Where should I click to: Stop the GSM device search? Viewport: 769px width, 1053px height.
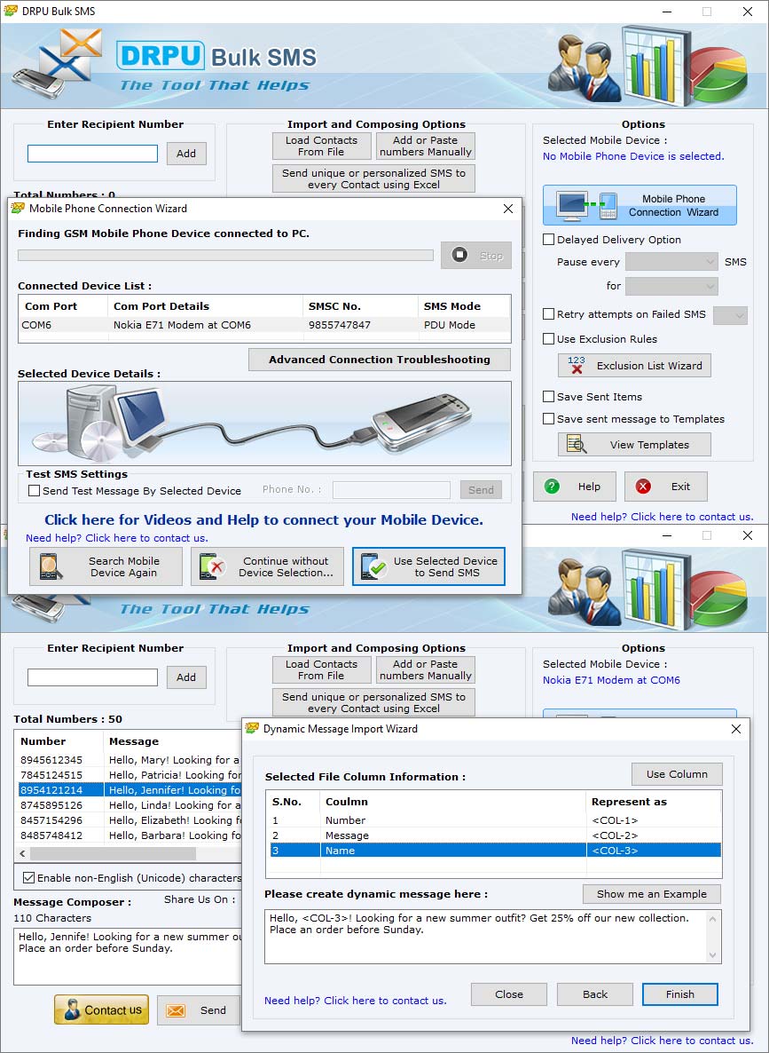pyautogui.click(x=476, y=255)
